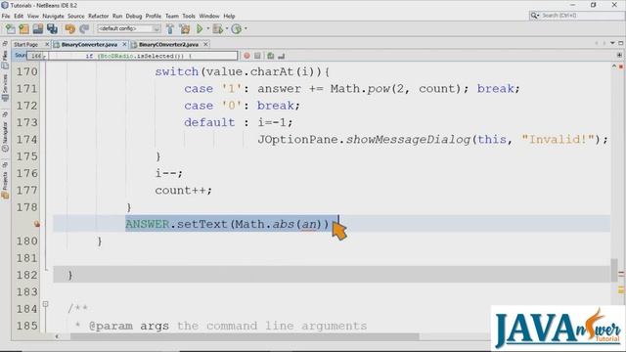The width and height of the screenshot is (626, 352).
Task: Open the Refactor menu
Action: (x=98, y=16)
